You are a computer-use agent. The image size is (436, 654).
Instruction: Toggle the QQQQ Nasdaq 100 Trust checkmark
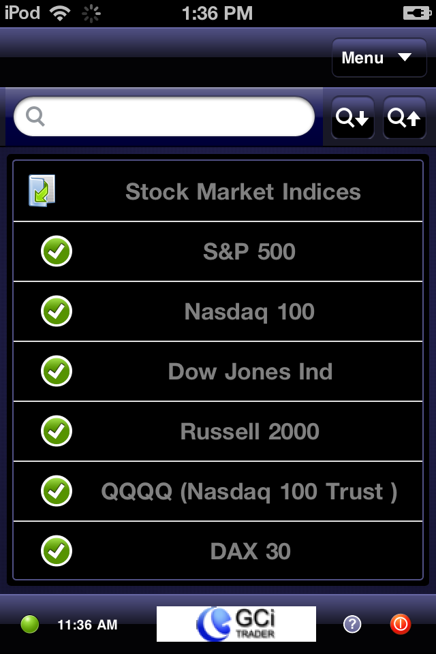(x=57, y=491)
